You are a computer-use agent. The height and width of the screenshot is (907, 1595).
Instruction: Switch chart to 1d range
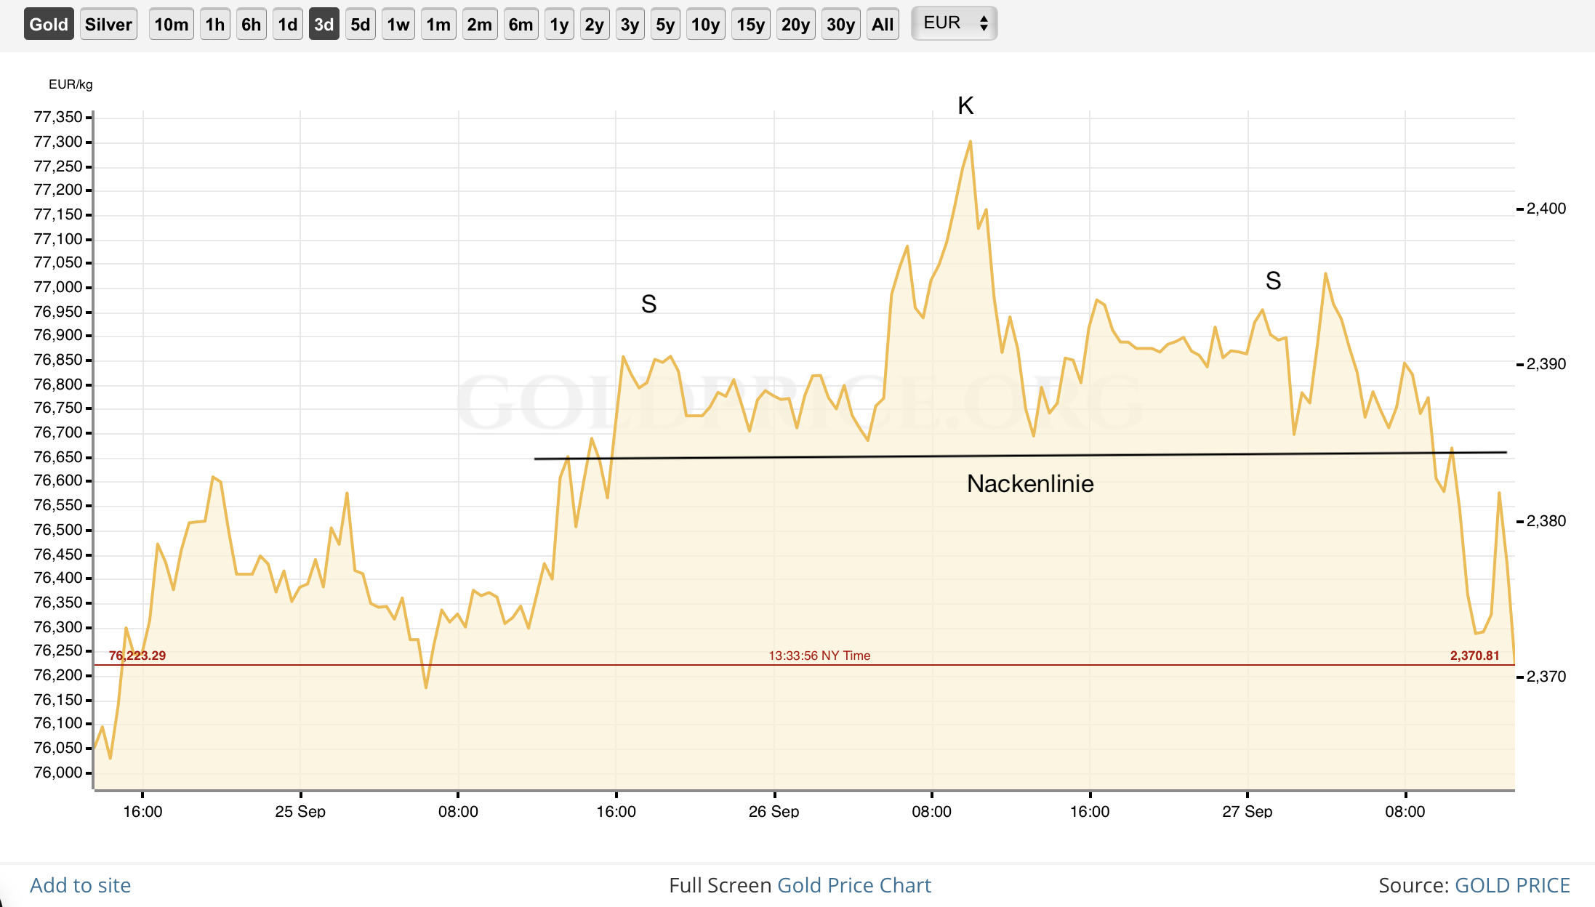(287, 24)
